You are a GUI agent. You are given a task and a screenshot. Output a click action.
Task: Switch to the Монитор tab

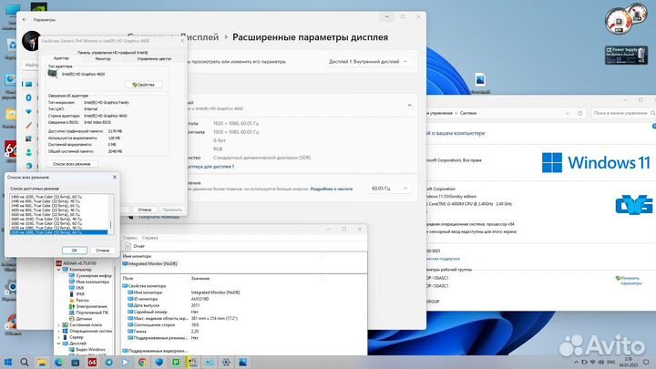102,57
